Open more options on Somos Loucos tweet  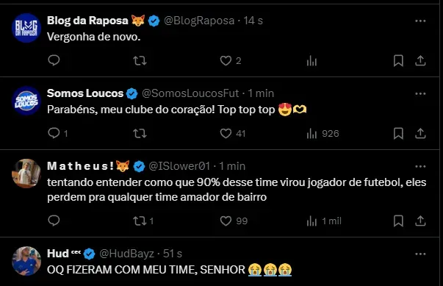(x=420, y=93)
